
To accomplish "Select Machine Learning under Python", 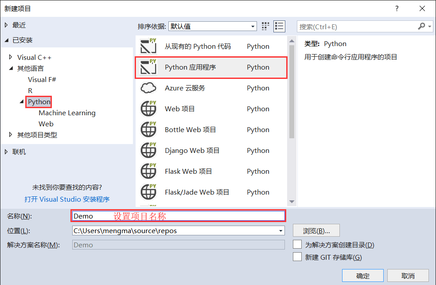I will point(67,113).
